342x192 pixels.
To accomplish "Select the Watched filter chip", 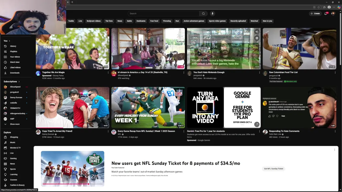I will click(x=254, y=21).
